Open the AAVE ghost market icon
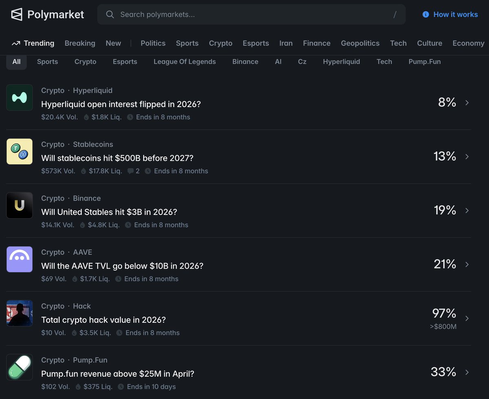 click(20, 259)
